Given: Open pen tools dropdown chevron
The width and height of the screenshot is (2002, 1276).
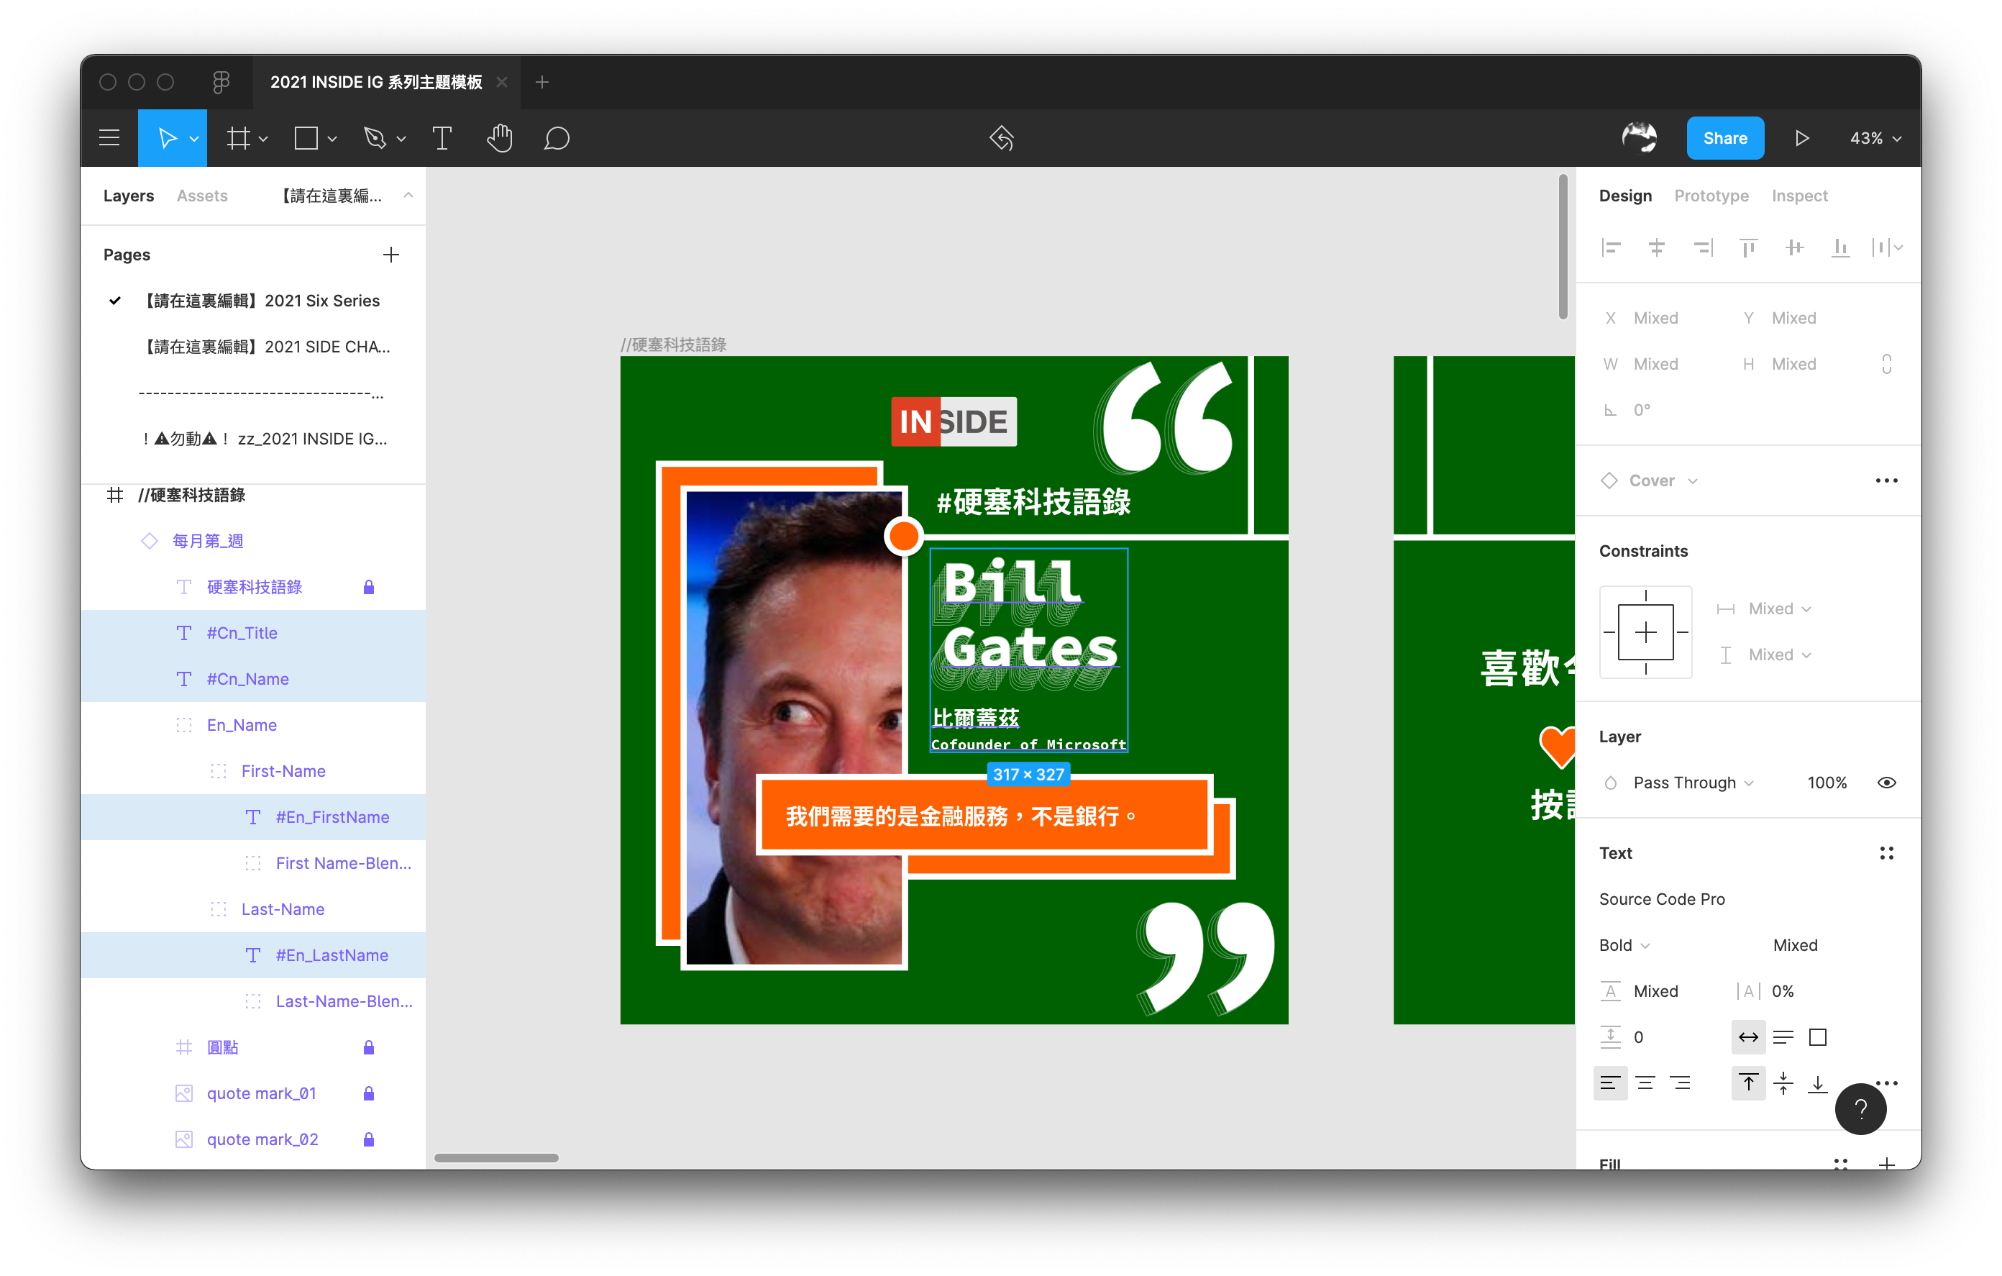Looking at the screenshot, I should pos(401,139).
